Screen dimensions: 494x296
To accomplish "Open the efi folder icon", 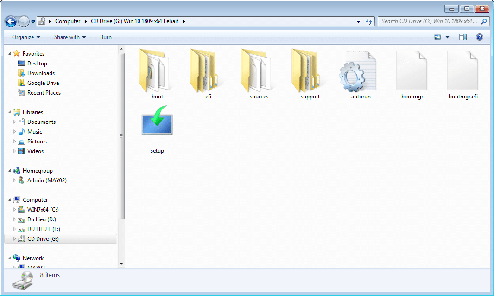I will [205, 71].
